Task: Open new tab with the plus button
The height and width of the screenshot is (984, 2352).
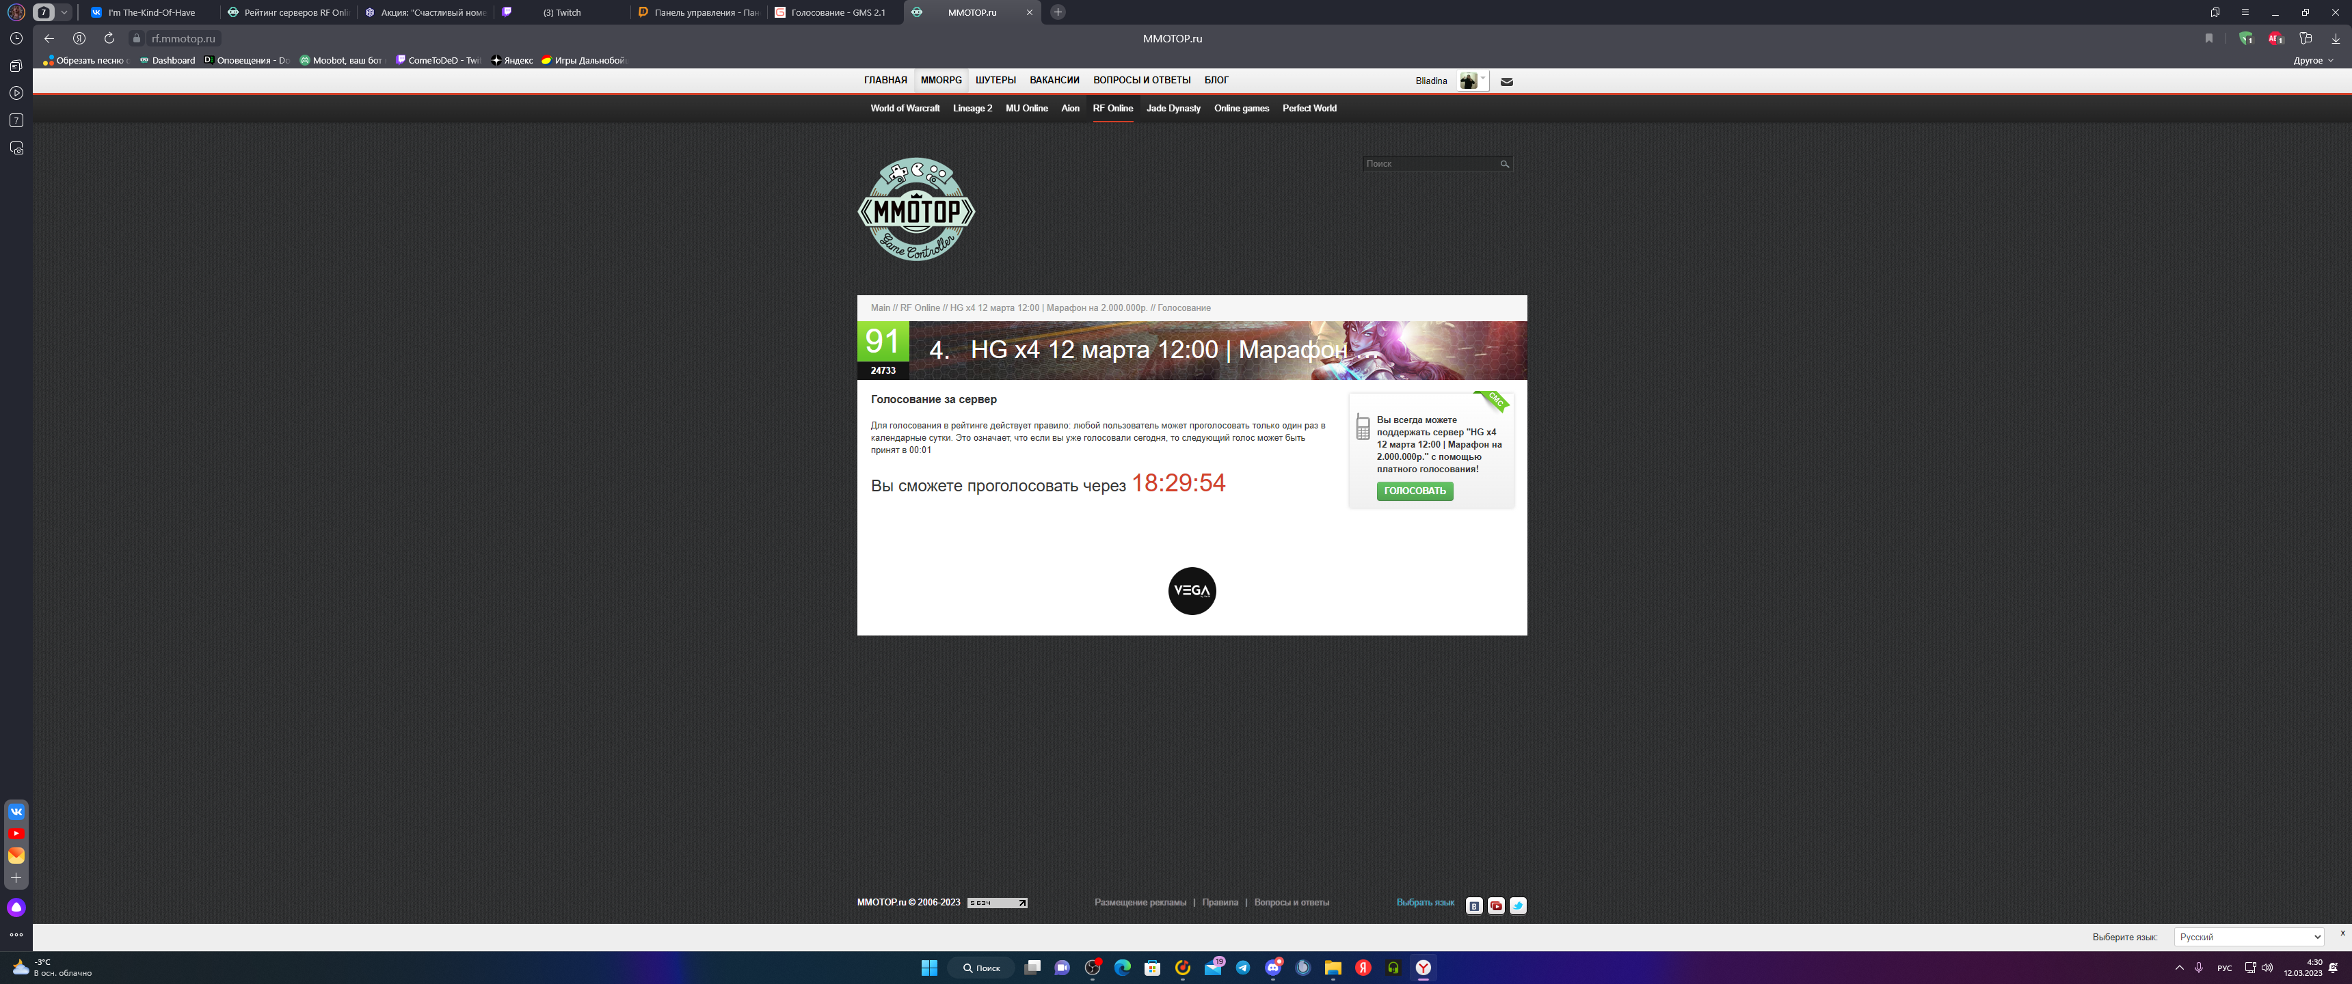Action: (x=1057, y=12)
